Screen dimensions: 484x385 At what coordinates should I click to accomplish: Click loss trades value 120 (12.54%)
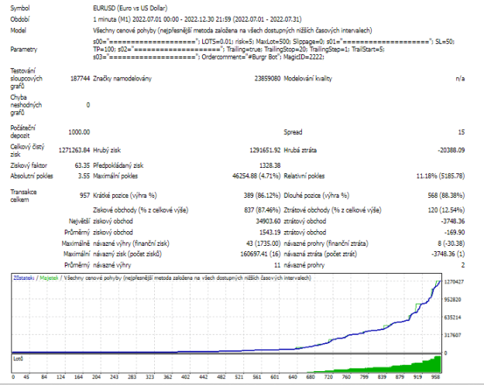(x=446, y=210)
